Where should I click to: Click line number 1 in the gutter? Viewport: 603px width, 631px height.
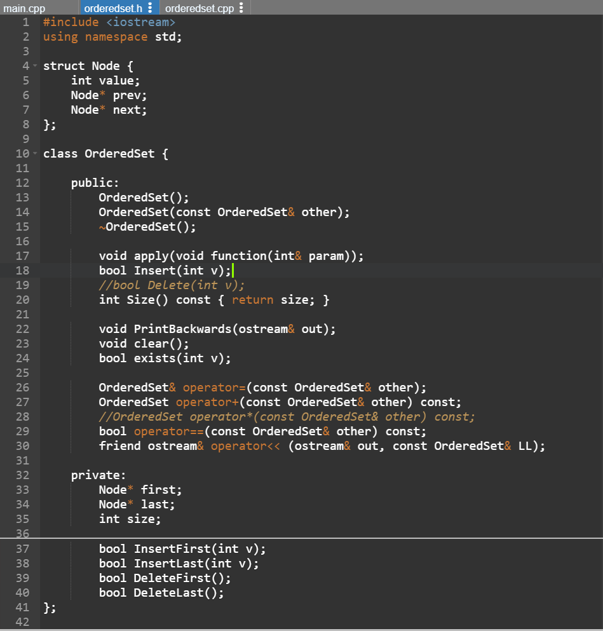pos(25,22)
